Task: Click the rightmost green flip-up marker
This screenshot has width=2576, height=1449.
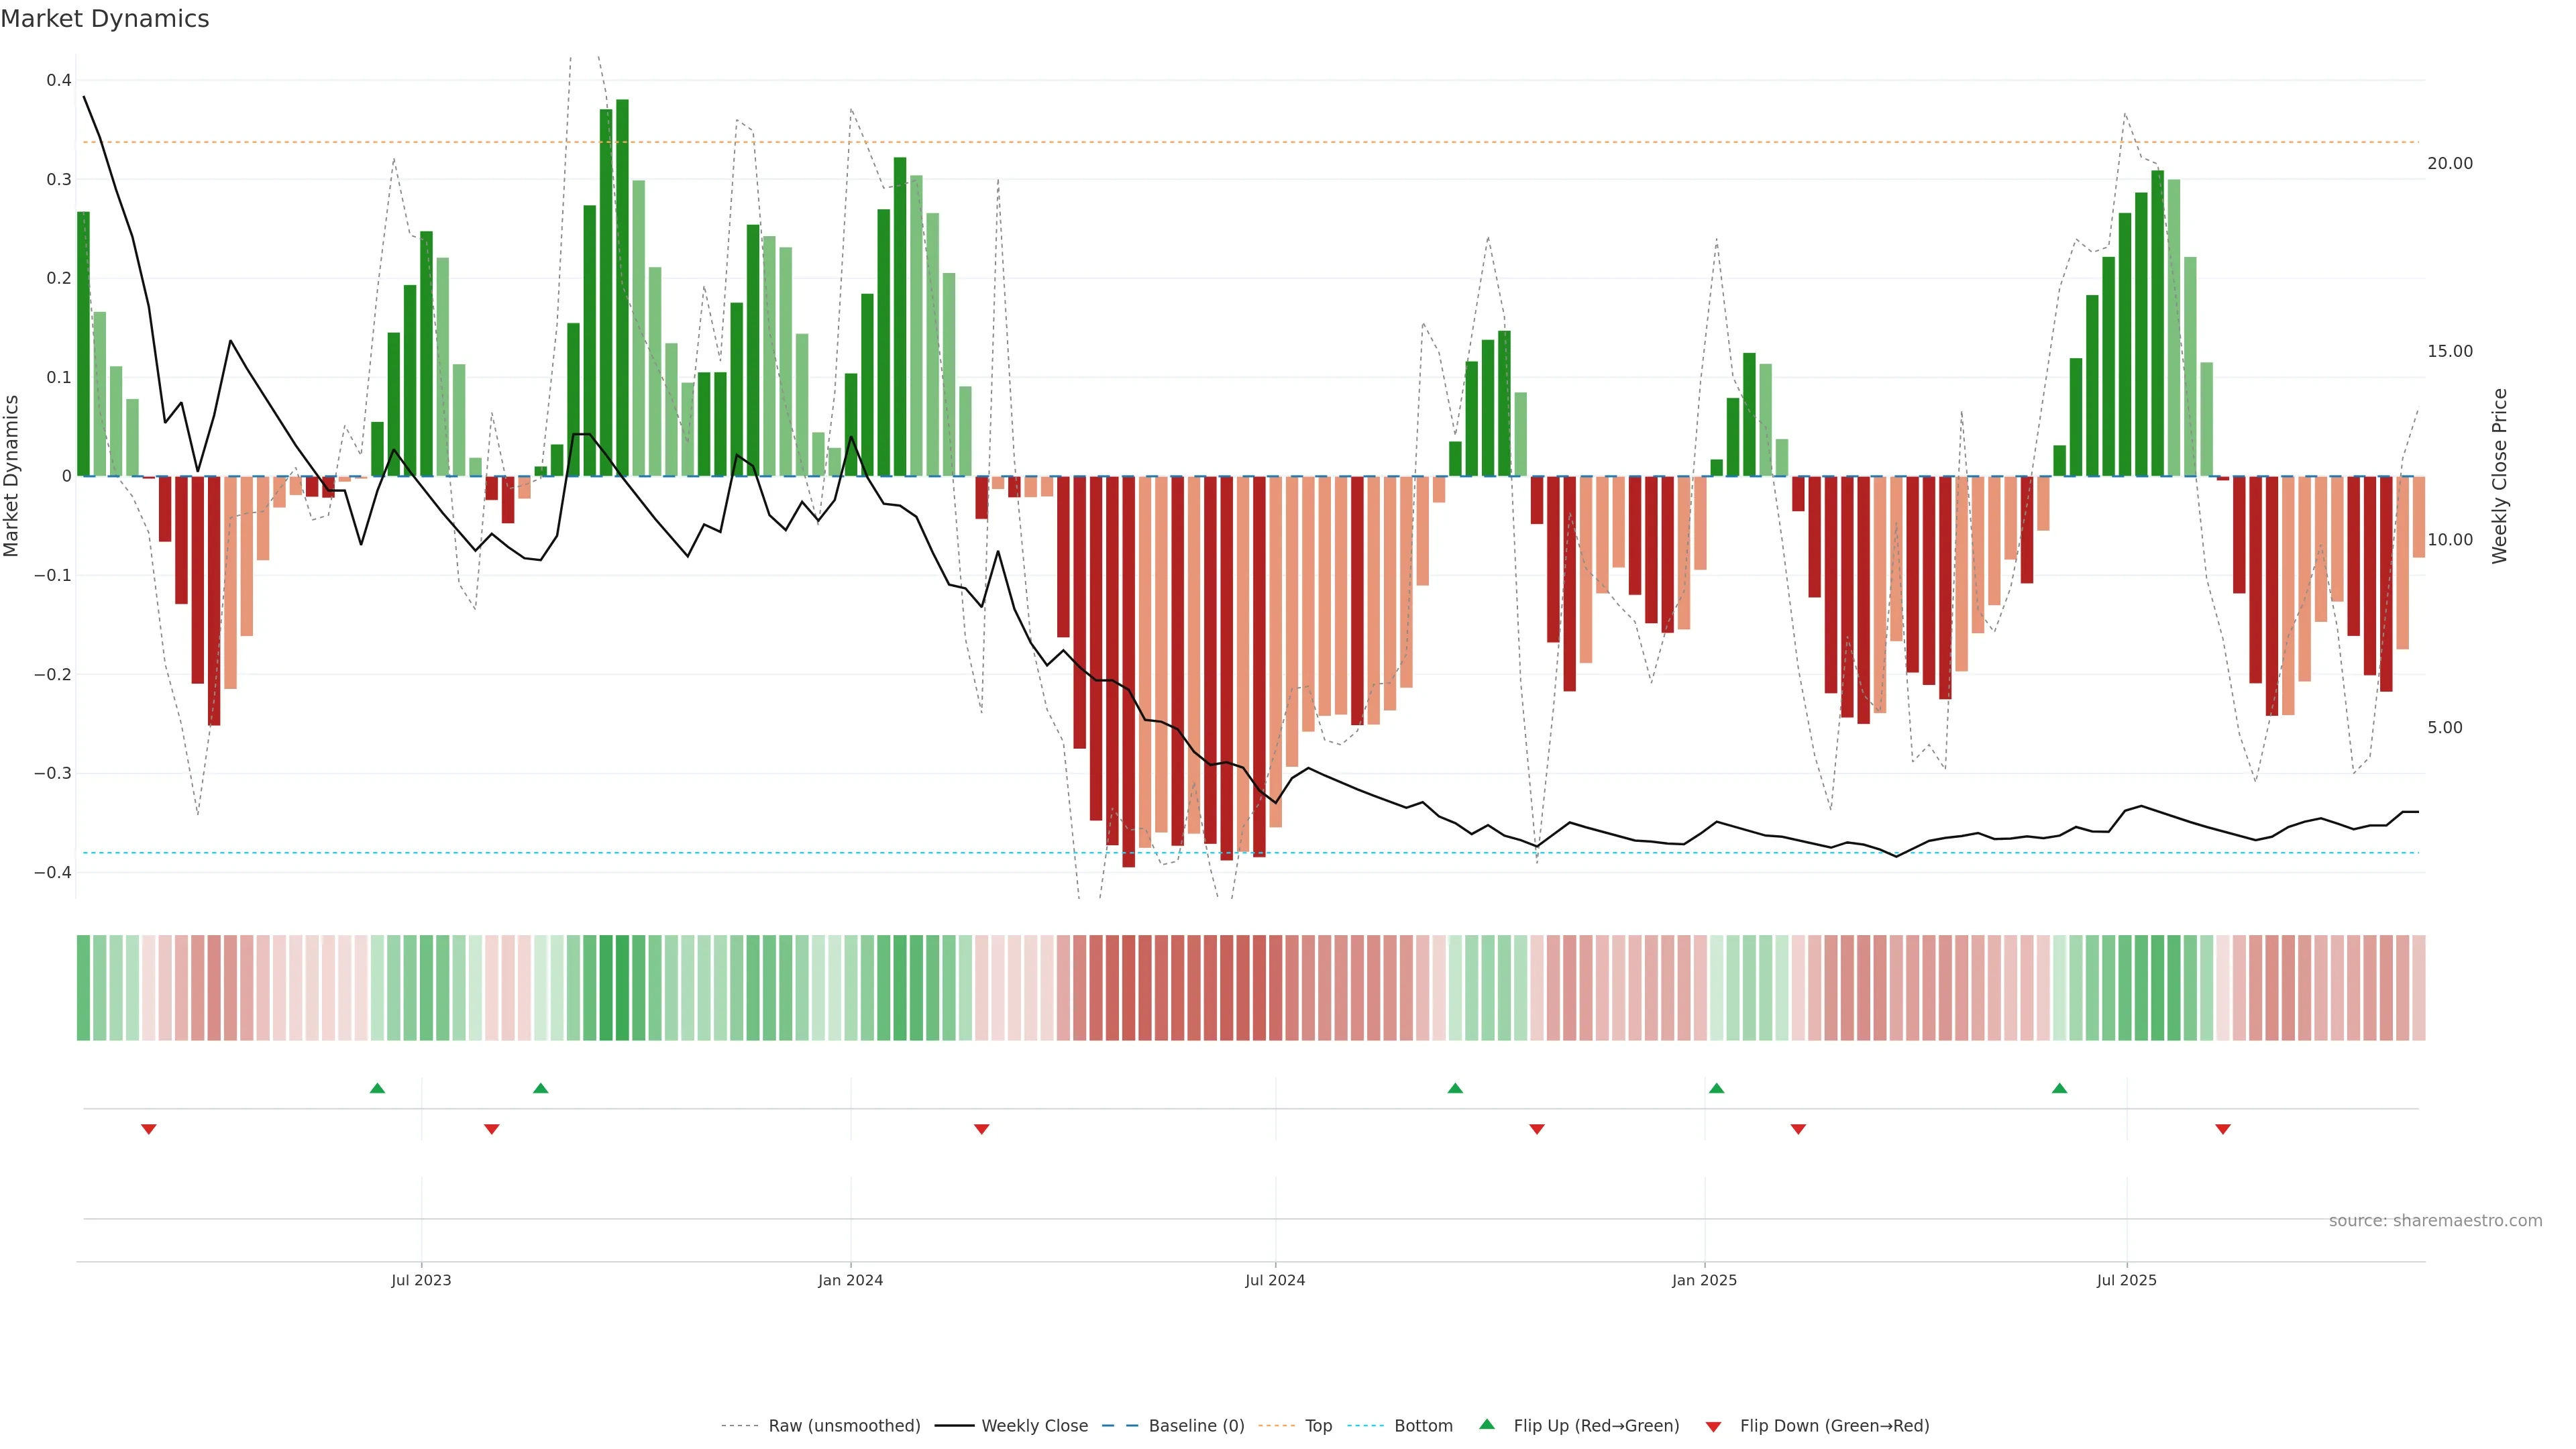Action: point(2059,1088)
